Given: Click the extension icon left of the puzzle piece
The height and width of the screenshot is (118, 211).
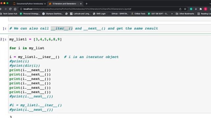Looking at the screenshot, I should 196,9.
